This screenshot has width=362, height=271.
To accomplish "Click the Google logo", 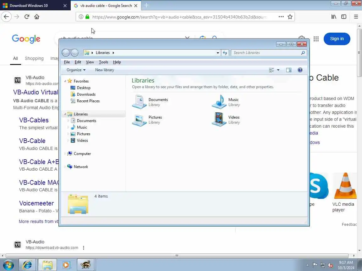I will (26, 39).
